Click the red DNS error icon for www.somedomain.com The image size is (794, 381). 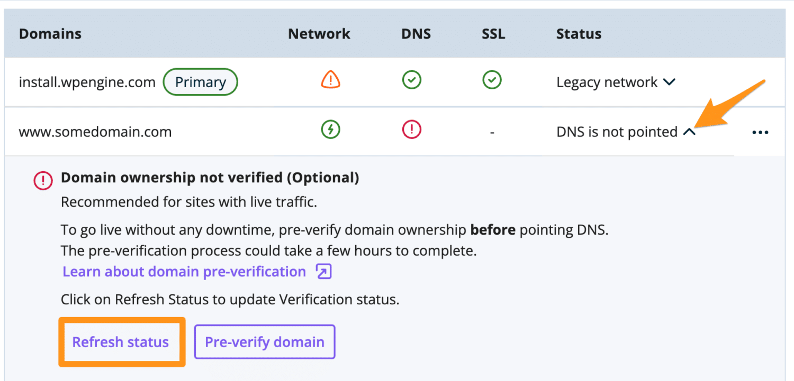tap(412, 129)
